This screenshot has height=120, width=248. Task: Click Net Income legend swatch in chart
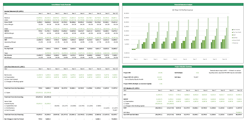tap(232, 29)
